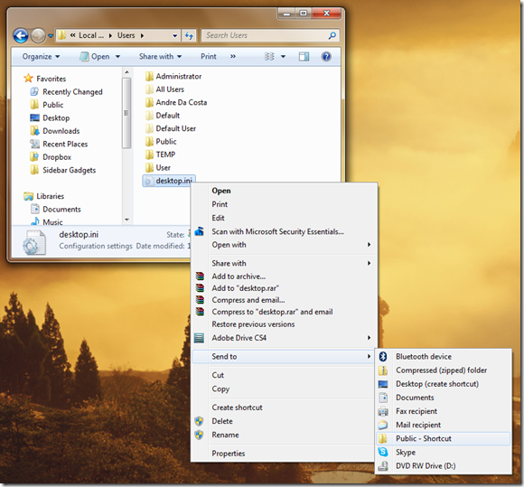524x487 pixels.
Task: Click the Bluetooth device icon
Action: point(383,357)
